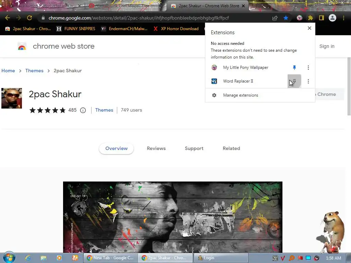Click Manage extensions

click(240, 95)
